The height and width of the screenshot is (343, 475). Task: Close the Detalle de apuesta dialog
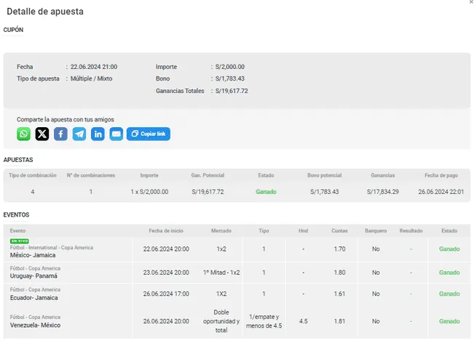(x=470, y=3)
